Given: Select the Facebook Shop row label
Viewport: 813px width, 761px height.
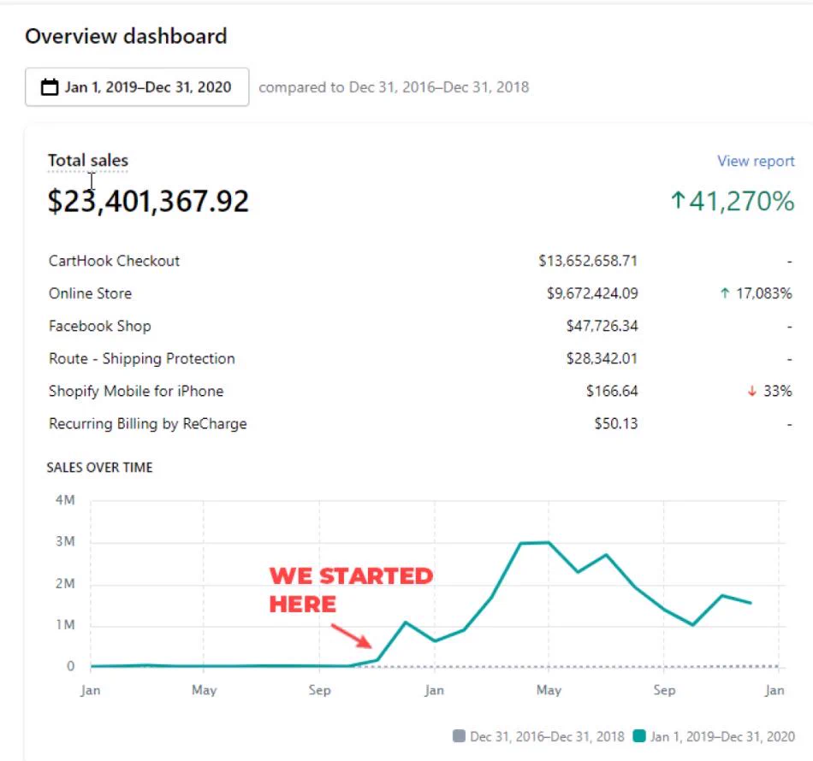Looking at the screenshot, I should coord(99,326).
